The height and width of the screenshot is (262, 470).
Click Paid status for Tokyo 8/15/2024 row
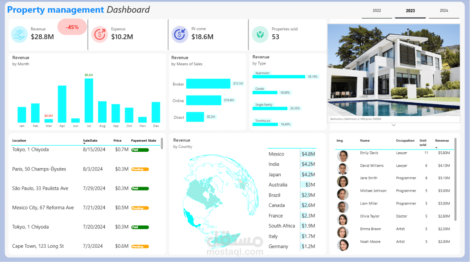click(x=140, y=150)
